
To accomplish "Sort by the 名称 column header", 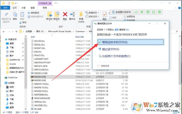I will [33, 37].
